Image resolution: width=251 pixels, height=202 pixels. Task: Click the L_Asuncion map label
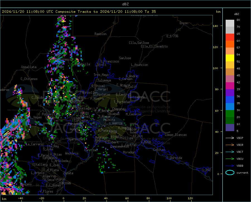139,65
